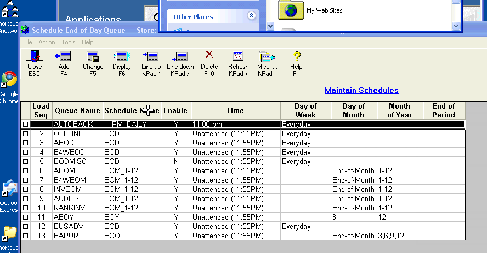Tick the checkbox for INVEOM row
487x253 pixels.
25,189
